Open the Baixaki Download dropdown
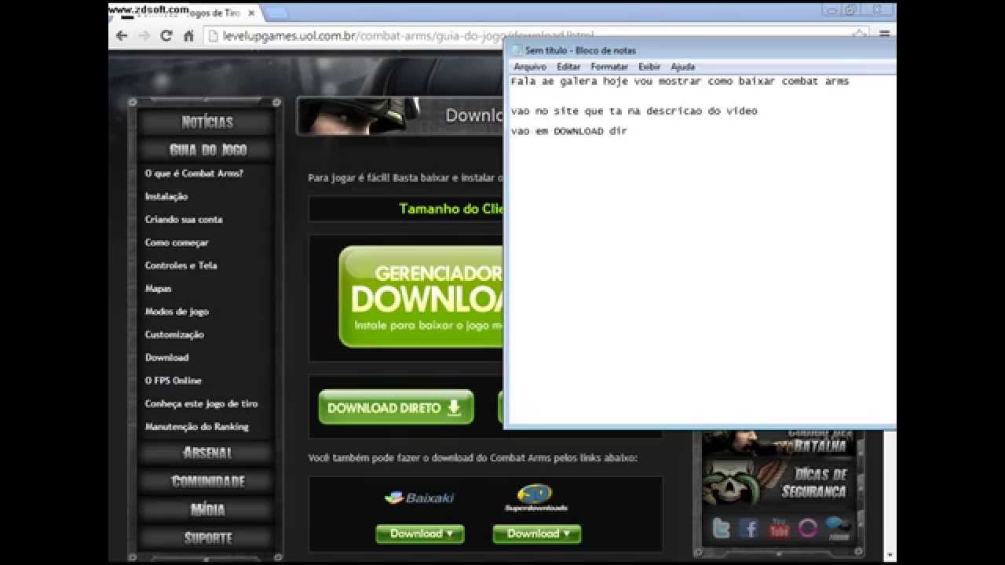Image resolution: width=1005 pixels, height=565 pixels. [420, 534]
